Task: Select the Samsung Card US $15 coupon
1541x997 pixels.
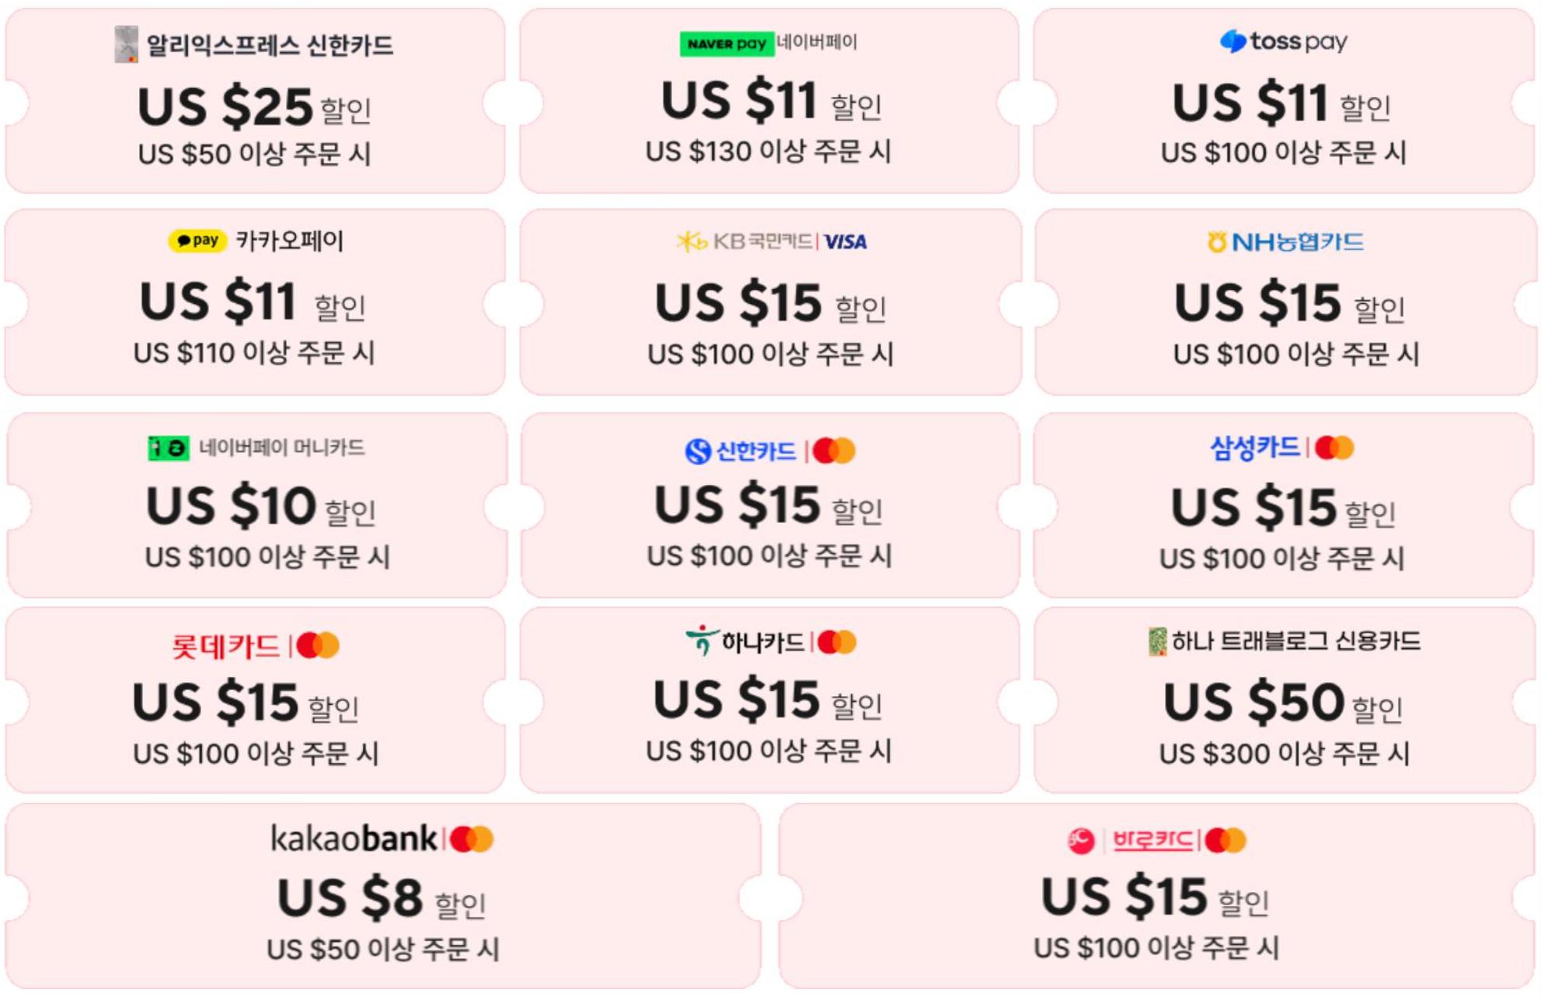Action: (x=1284, y=506)
